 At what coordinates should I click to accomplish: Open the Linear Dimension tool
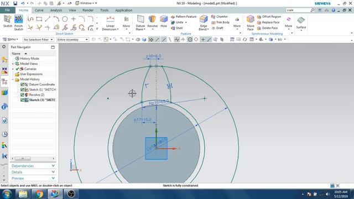(x=110, y=23)
